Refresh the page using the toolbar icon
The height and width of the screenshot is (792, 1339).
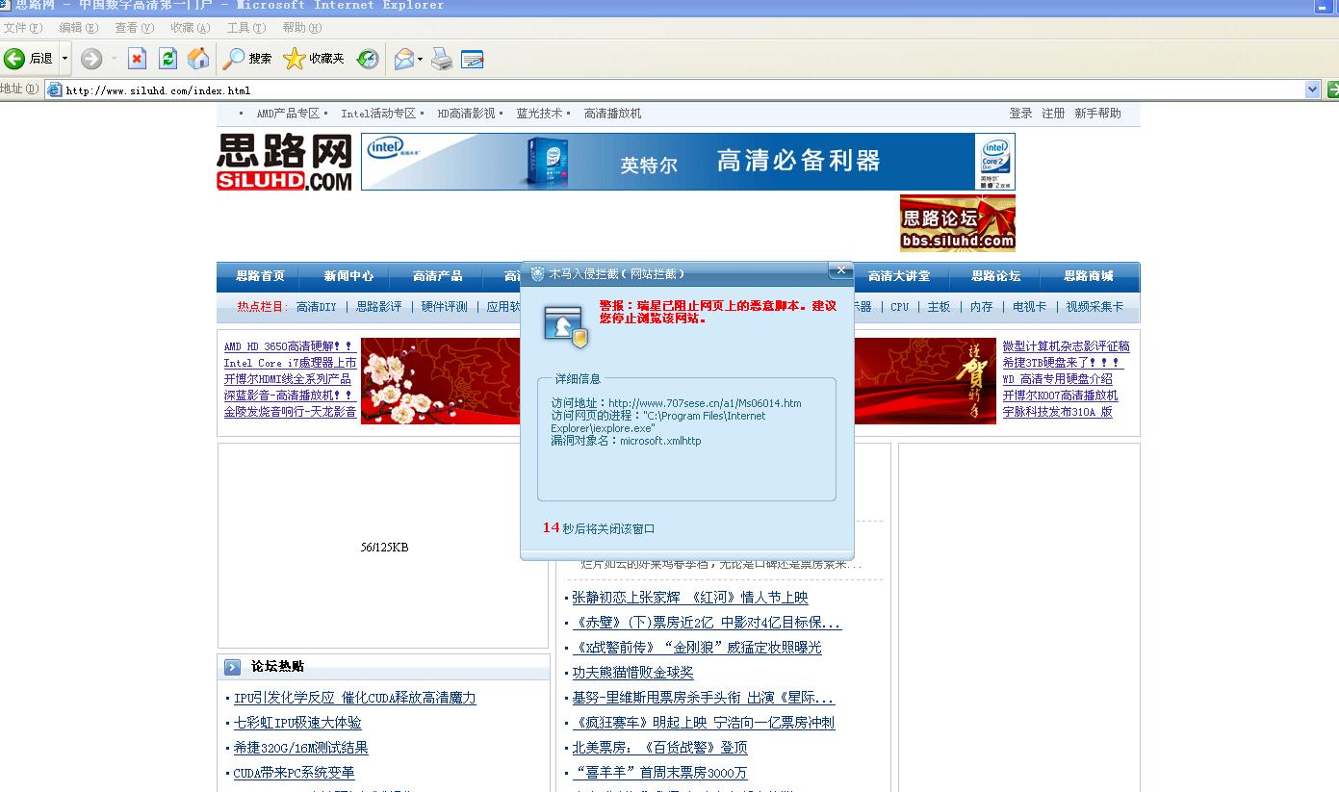167,59
